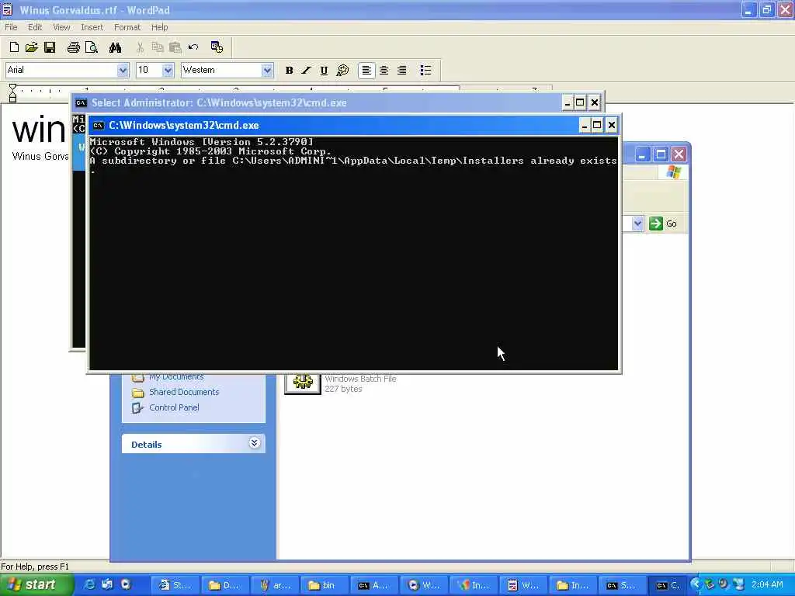
Task: Toggle Bold formatting in WordPad
Action: click(x=289, y=71)
